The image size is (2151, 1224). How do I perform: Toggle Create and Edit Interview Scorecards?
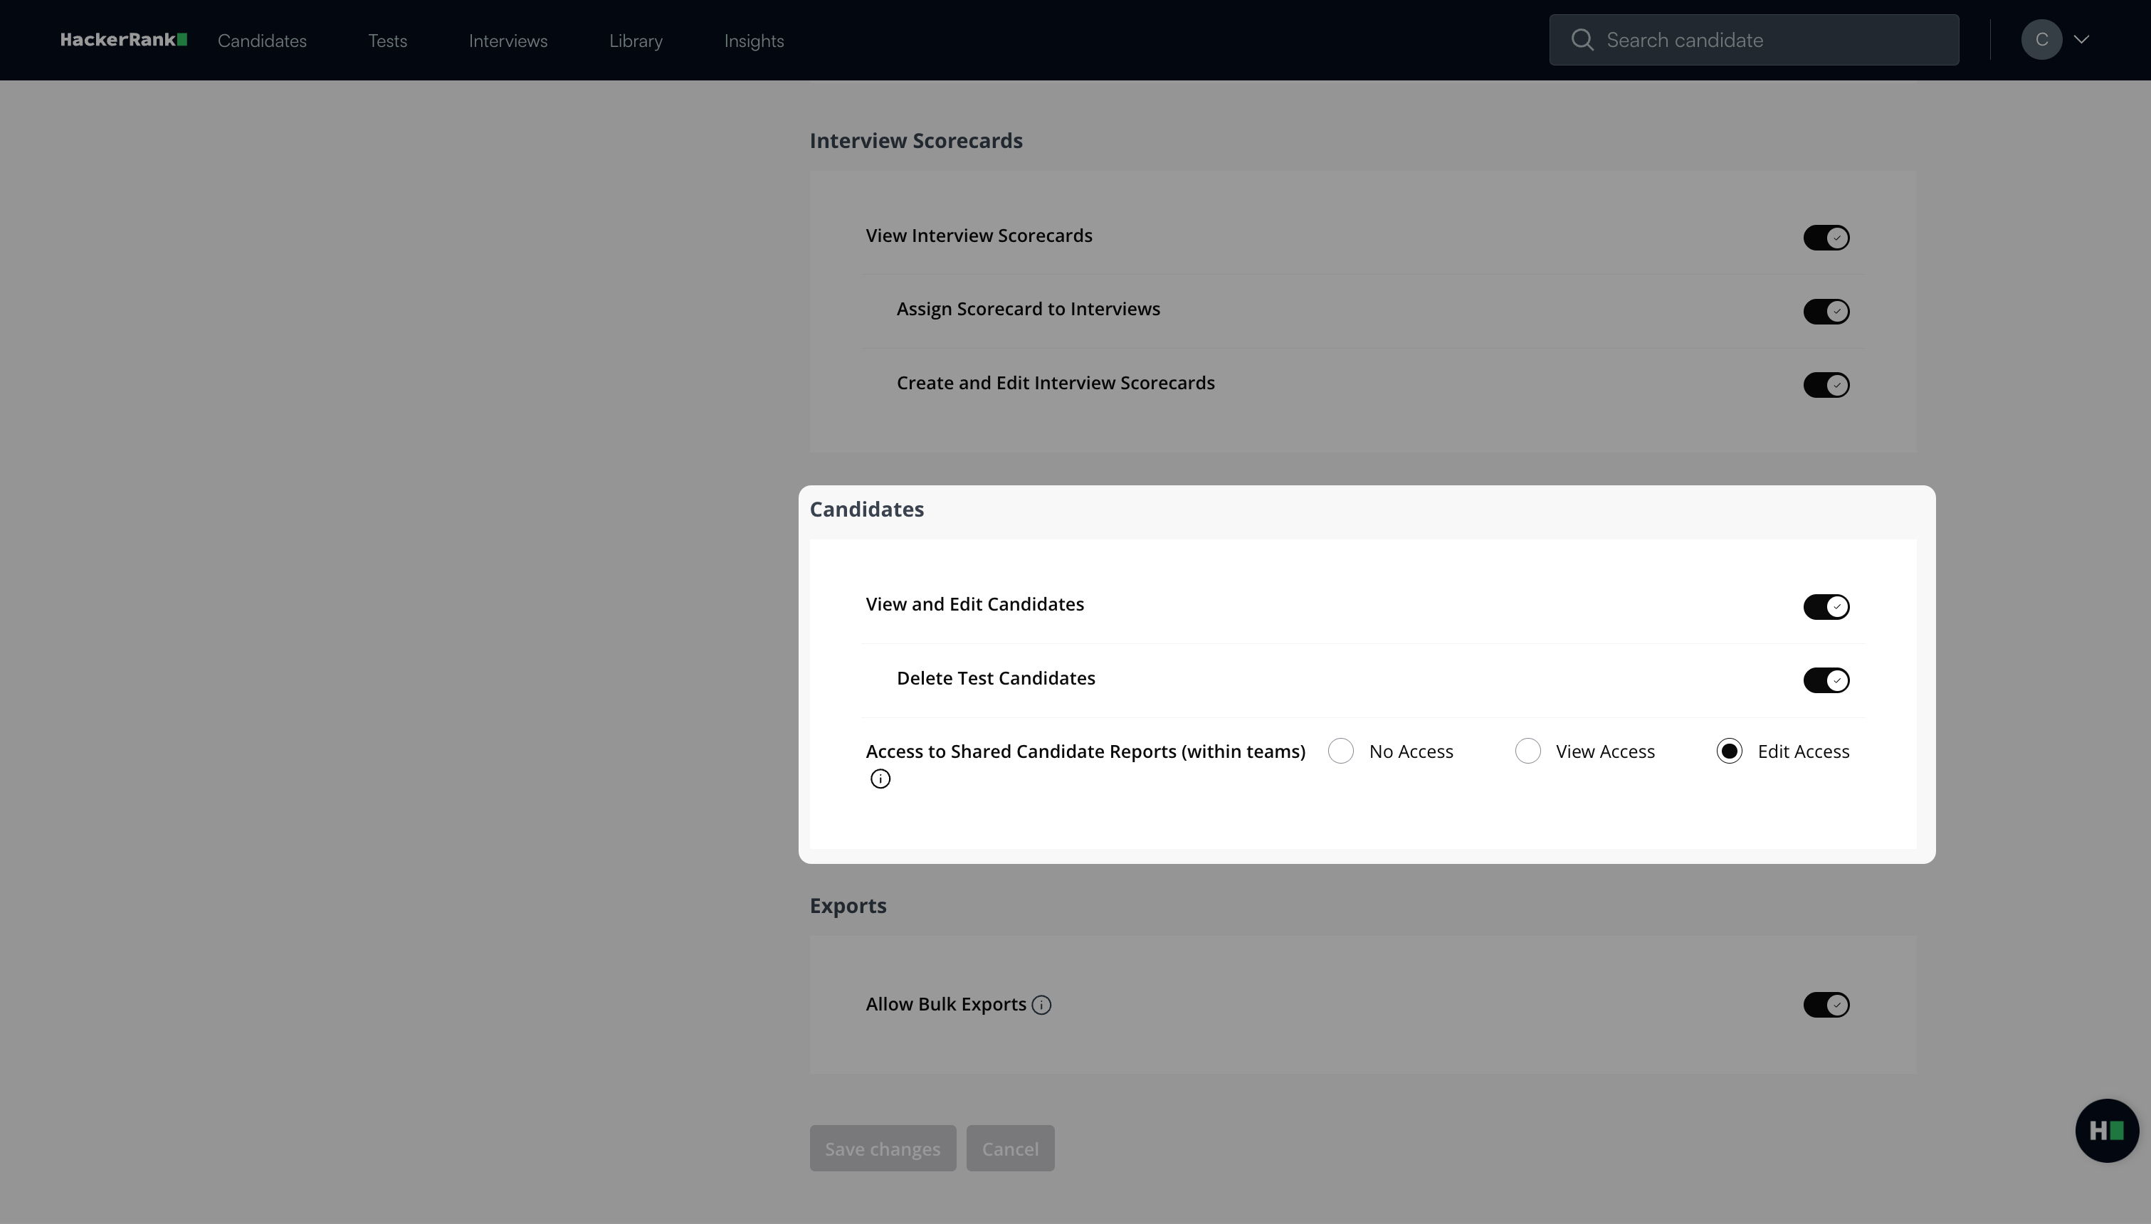(x=1826, y=385)
